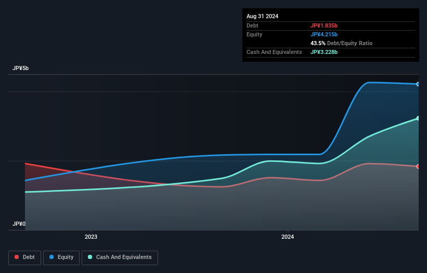
Task: Click the JP¥0 y-axis label
Action: (x=19, y=224)
